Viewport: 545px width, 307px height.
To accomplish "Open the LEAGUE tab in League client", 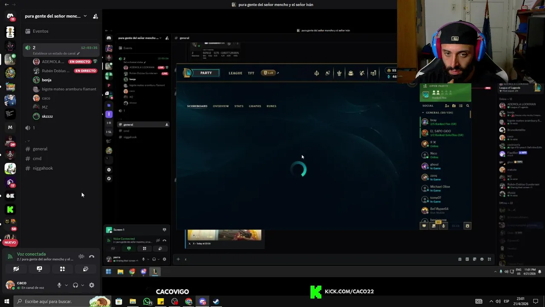I will 235,73.
